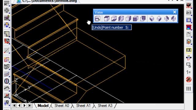Select the wall paint brush tool
196x110 pixels.
(x=7, y=18)
